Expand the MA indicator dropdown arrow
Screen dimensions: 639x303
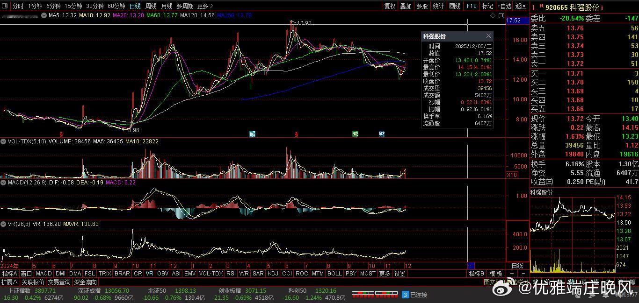pos(44,15)
